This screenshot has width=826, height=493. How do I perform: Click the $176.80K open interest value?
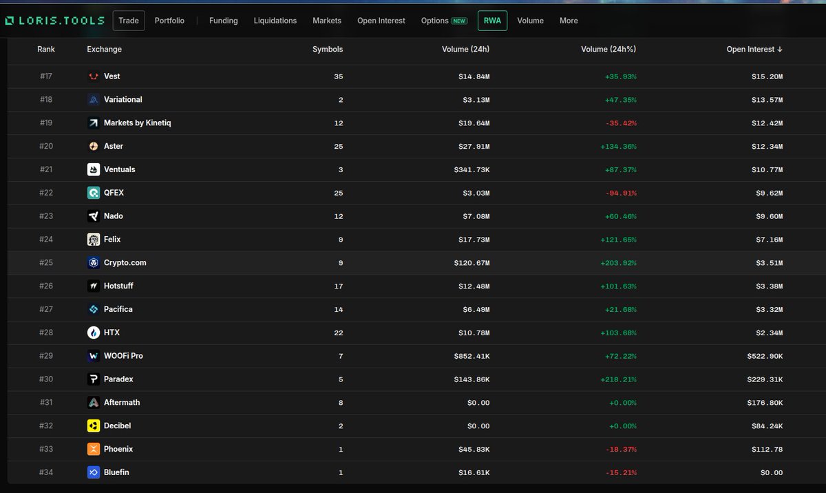(765, 402)
